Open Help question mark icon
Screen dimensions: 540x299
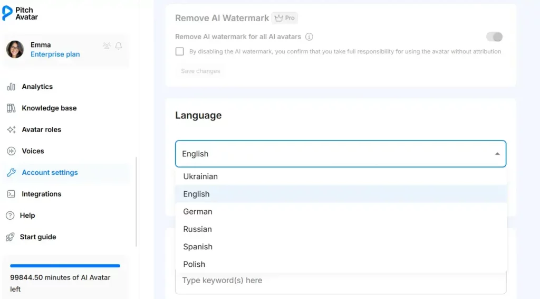[x=9, y=216]
